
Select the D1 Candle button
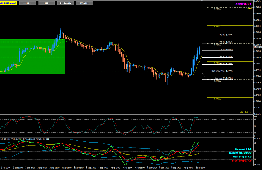click(65, 3)
